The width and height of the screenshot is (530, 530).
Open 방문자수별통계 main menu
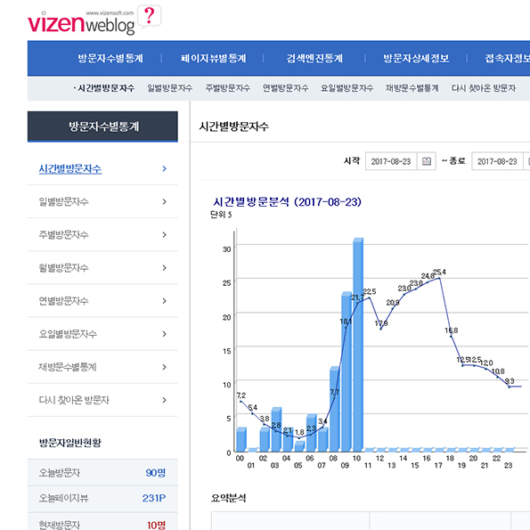110,59
